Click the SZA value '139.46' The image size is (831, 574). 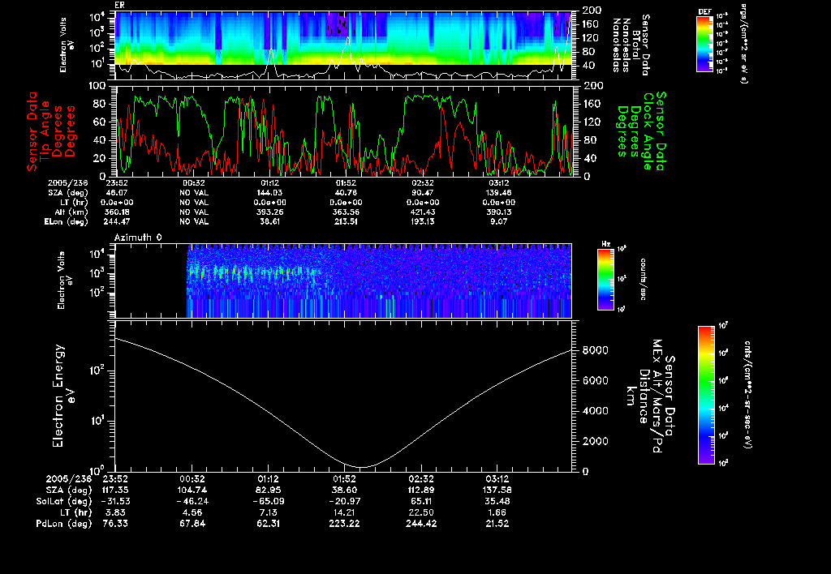coord(499,193)
